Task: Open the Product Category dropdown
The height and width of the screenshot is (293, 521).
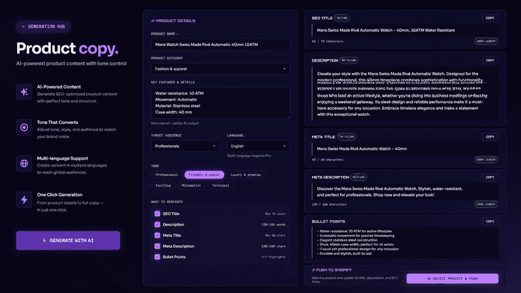Action: [220, 69]
